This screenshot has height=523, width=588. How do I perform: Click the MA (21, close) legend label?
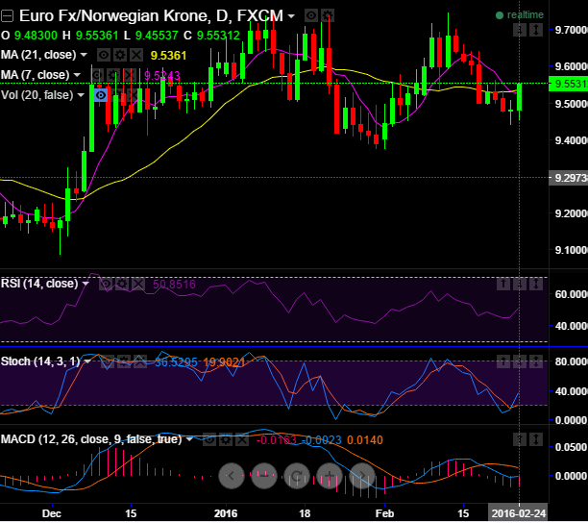click(x=39, y=55)
